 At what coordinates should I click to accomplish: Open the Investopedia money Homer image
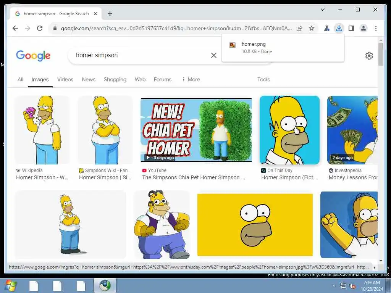click(x=352, y=130)
